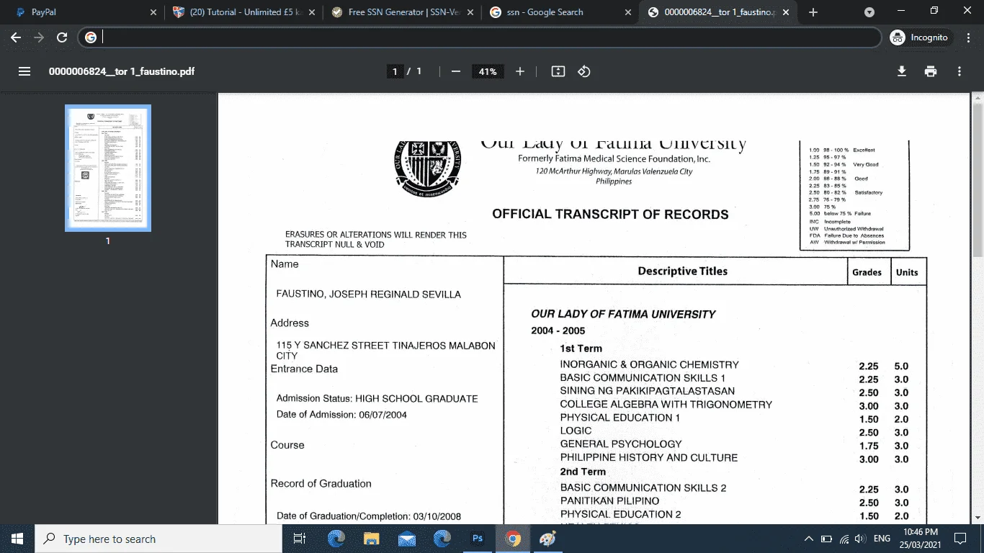Open Mail app from taskbar
Image resolution: width=984 pixels, height=553 pixels.
coord(406,539)
